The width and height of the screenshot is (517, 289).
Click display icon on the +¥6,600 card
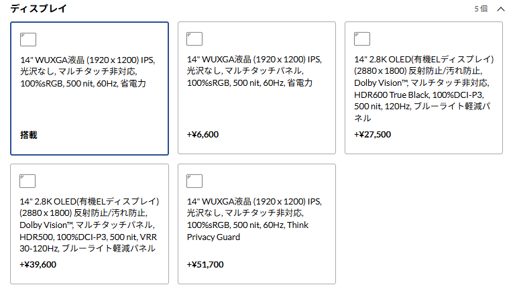[x=194, y=39]
